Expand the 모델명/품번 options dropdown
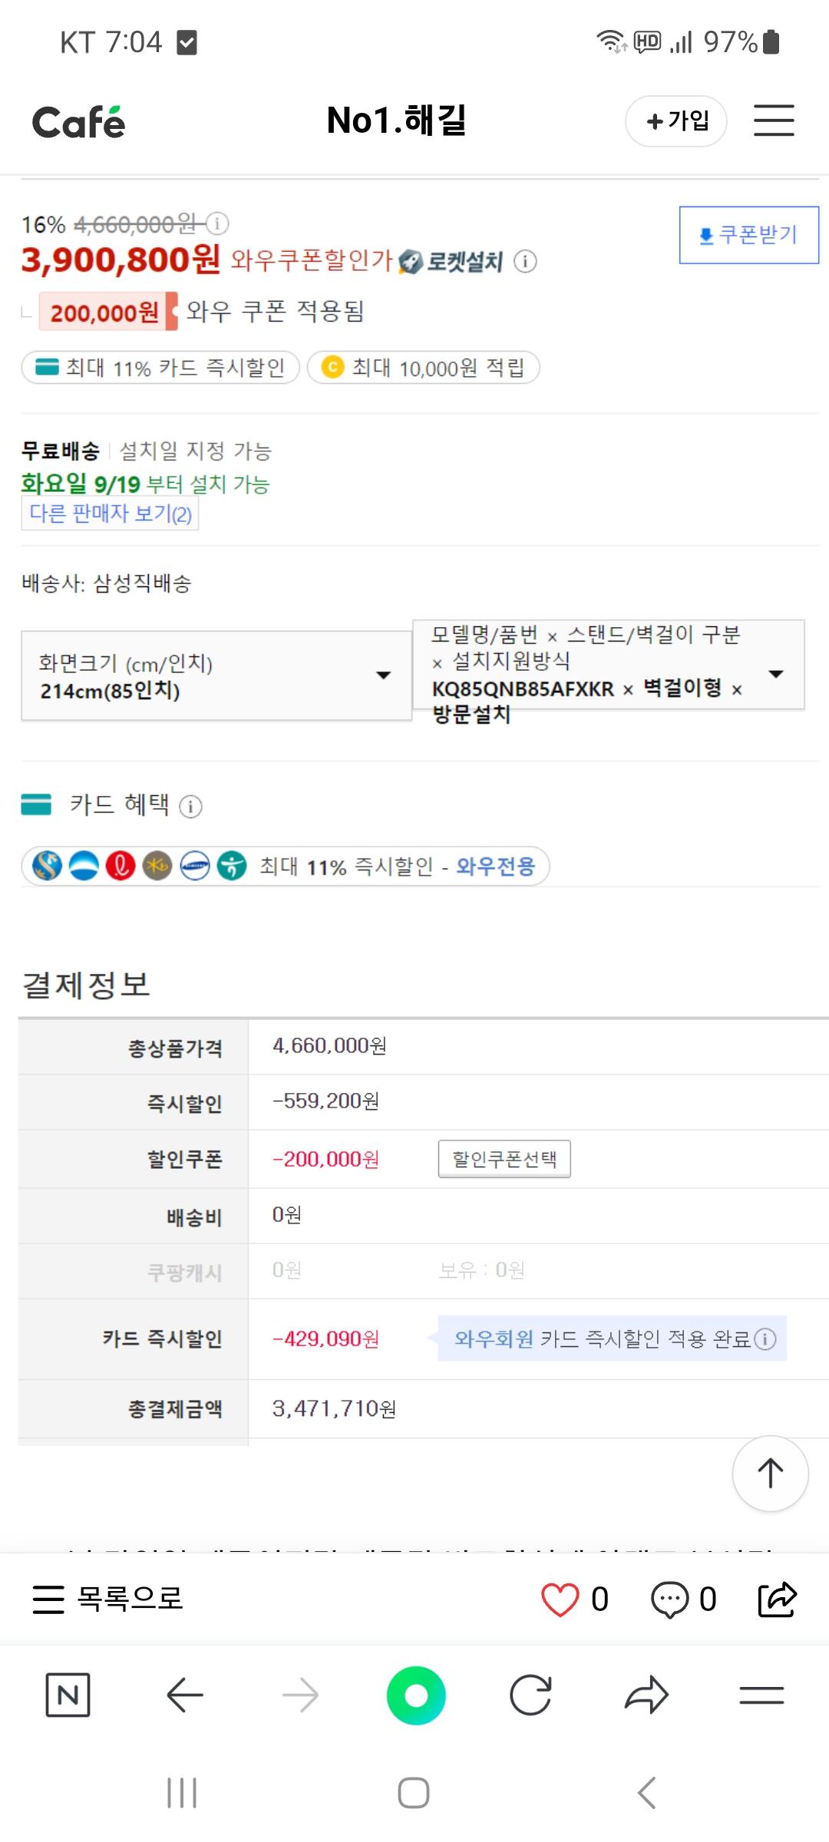Screen dimensions: 829x1842 (x=608, y=665)
